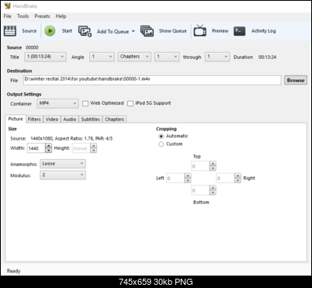The height and width of the screenshot is (288, 312).
Task: Click the Source clapperboard icon
Action: pos(10,31)
